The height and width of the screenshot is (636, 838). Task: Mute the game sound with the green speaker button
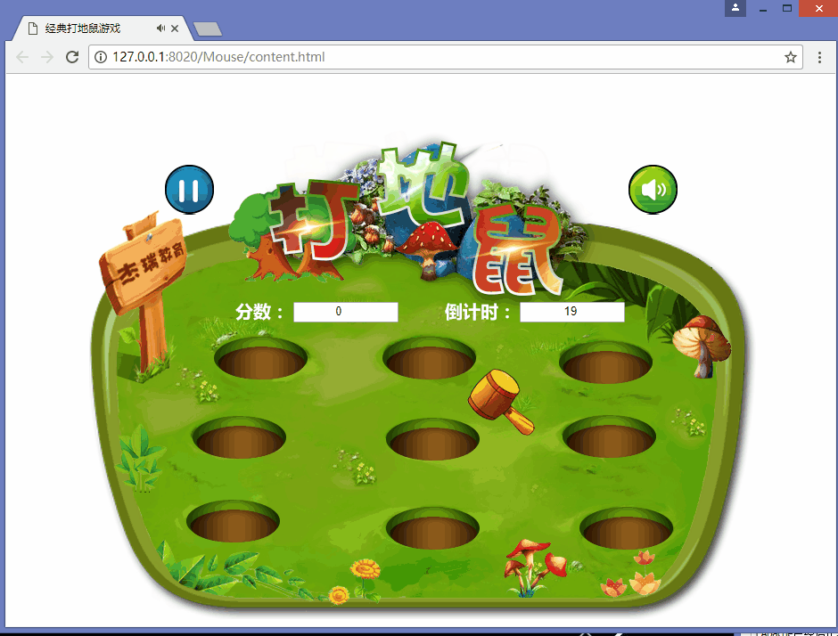(653, 190)
